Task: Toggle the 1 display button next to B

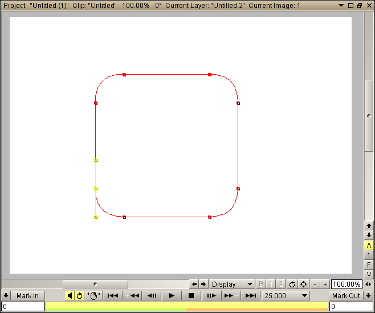Action: pyautogui.click(x=271, y=284)
